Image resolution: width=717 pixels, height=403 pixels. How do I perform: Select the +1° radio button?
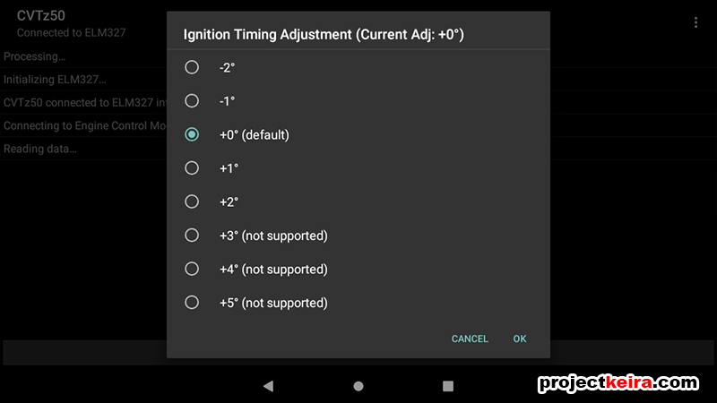192,168
